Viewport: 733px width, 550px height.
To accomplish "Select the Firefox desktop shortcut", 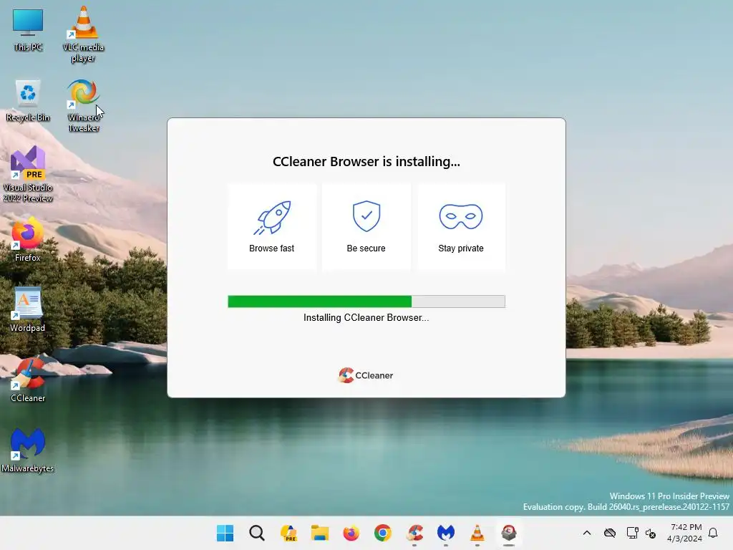I will point(28,239).
